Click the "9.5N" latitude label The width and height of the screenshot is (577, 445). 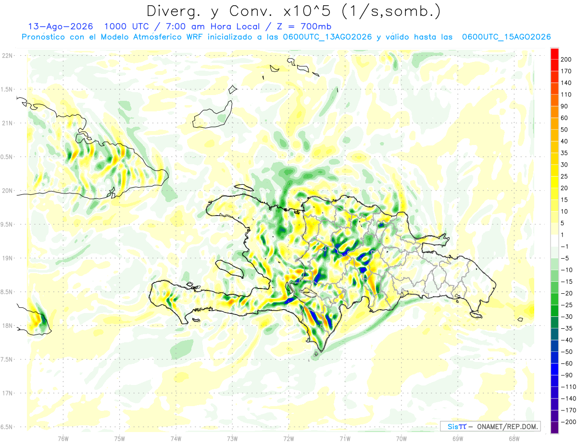click(7, 224)
